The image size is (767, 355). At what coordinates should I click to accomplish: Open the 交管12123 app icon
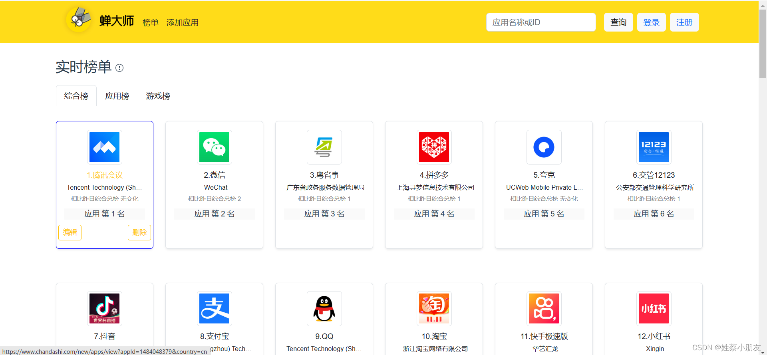654,147
